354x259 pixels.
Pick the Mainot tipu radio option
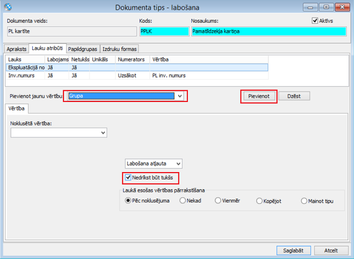point(304,201)
